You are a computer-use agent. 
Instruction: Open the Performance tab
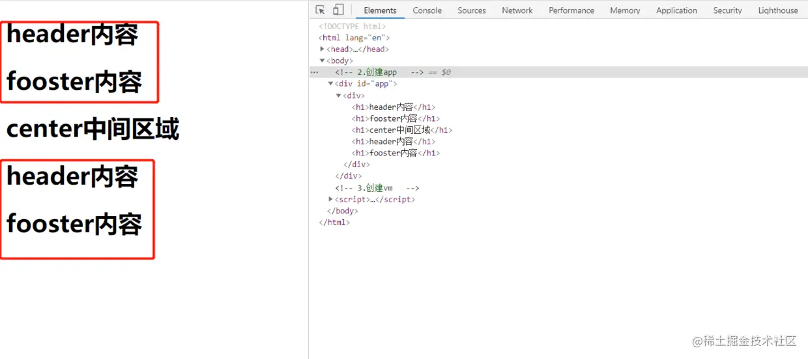click(571, 10)
